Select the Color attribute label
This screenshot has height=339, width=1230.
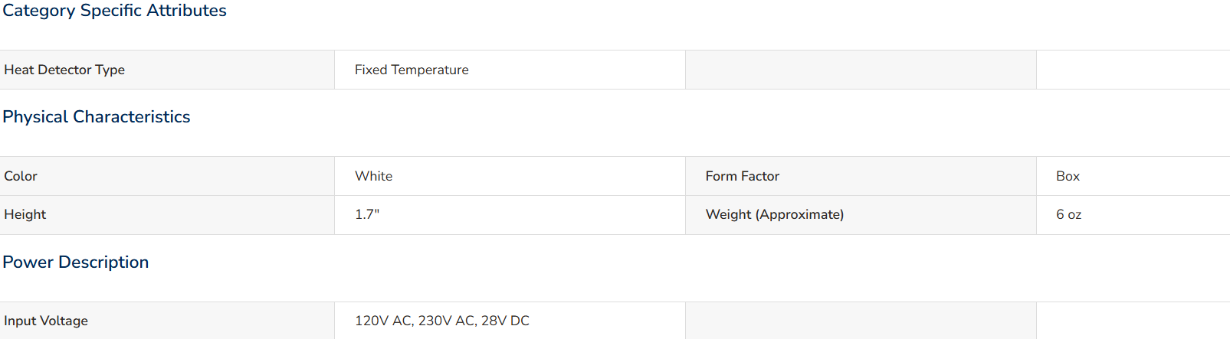pos(21,176)
